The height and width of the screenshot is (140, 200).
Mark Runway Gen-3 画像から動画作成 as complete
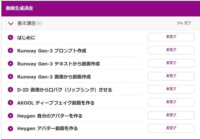tap(171, 76)
